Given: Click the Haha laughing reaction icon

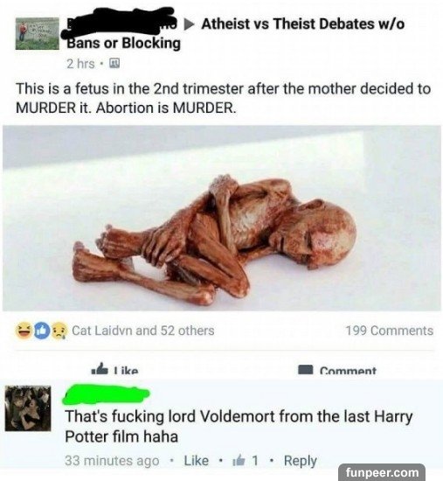Looking at the screenshot, I should 24,331.
